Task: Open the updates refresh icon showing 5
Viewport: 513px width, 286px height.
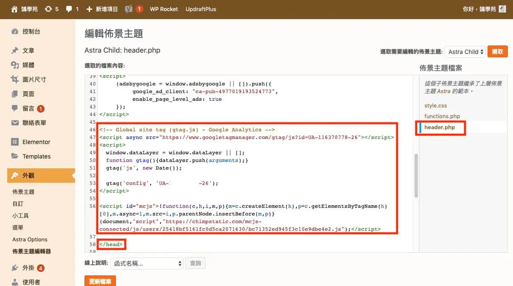Action: 49,9
